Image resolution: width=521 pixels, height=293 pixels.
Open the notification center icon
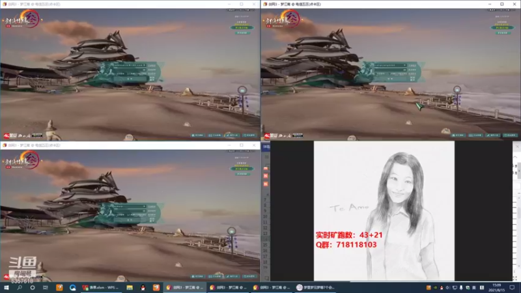coord(512,288)
